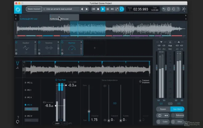Open the Dynamics module preset list icon
The height and width of the screenshot is (128, 203).
(x=39, y=50)
